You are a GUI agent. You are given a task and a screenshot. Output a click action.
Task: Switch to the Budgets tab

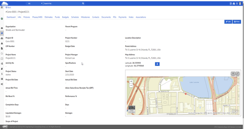point(65,17)
